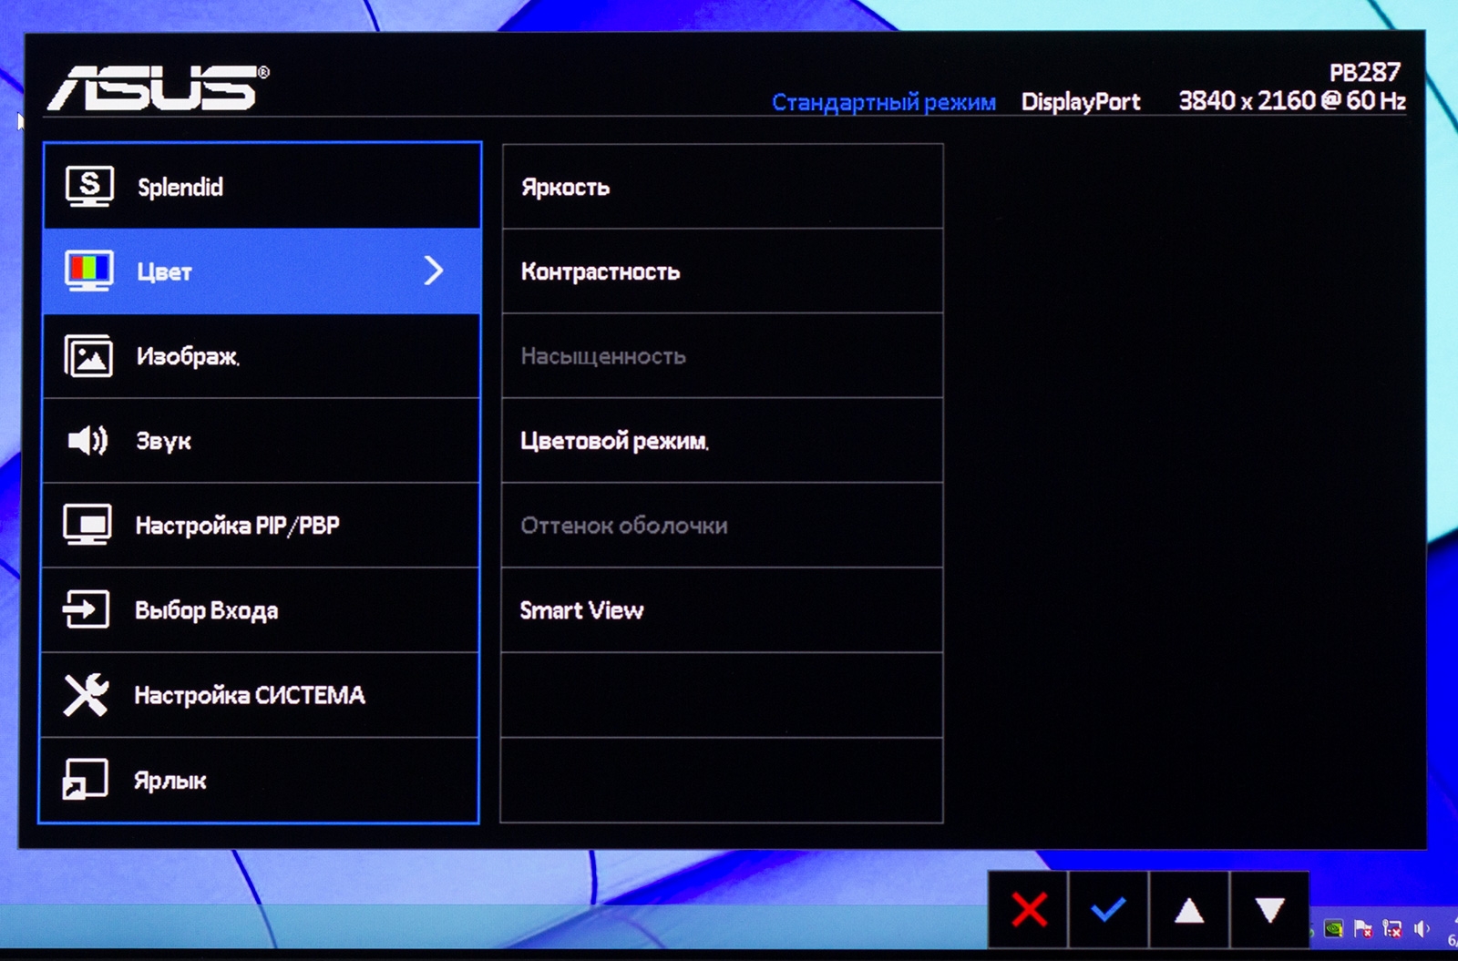Confirm selection with the blue checkmark button
Viewport: 1458px width, 961px height.
pos(1109,910)
